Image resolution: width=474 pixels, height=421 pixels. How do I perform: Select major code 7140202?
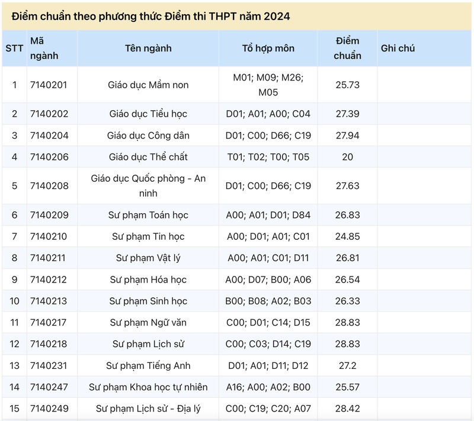tap(49, 114)
